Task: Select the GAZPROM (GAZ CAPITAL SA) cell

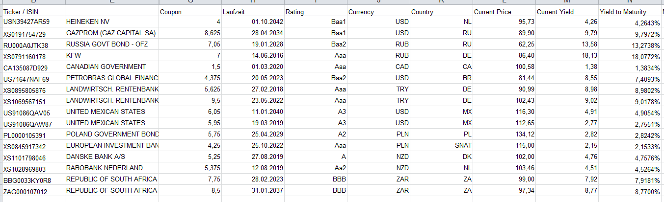Action: (111, 33)
